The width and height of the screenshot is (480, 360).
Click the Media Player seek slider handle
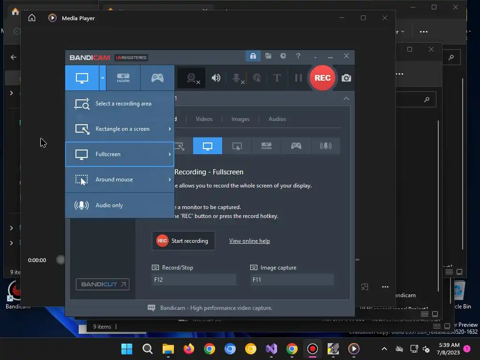coord(60,260)
